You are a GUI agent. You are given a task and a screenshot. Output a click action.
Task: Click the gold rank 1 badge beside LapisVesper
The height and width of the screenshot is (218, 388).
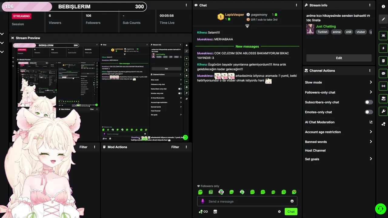point(221,17)
